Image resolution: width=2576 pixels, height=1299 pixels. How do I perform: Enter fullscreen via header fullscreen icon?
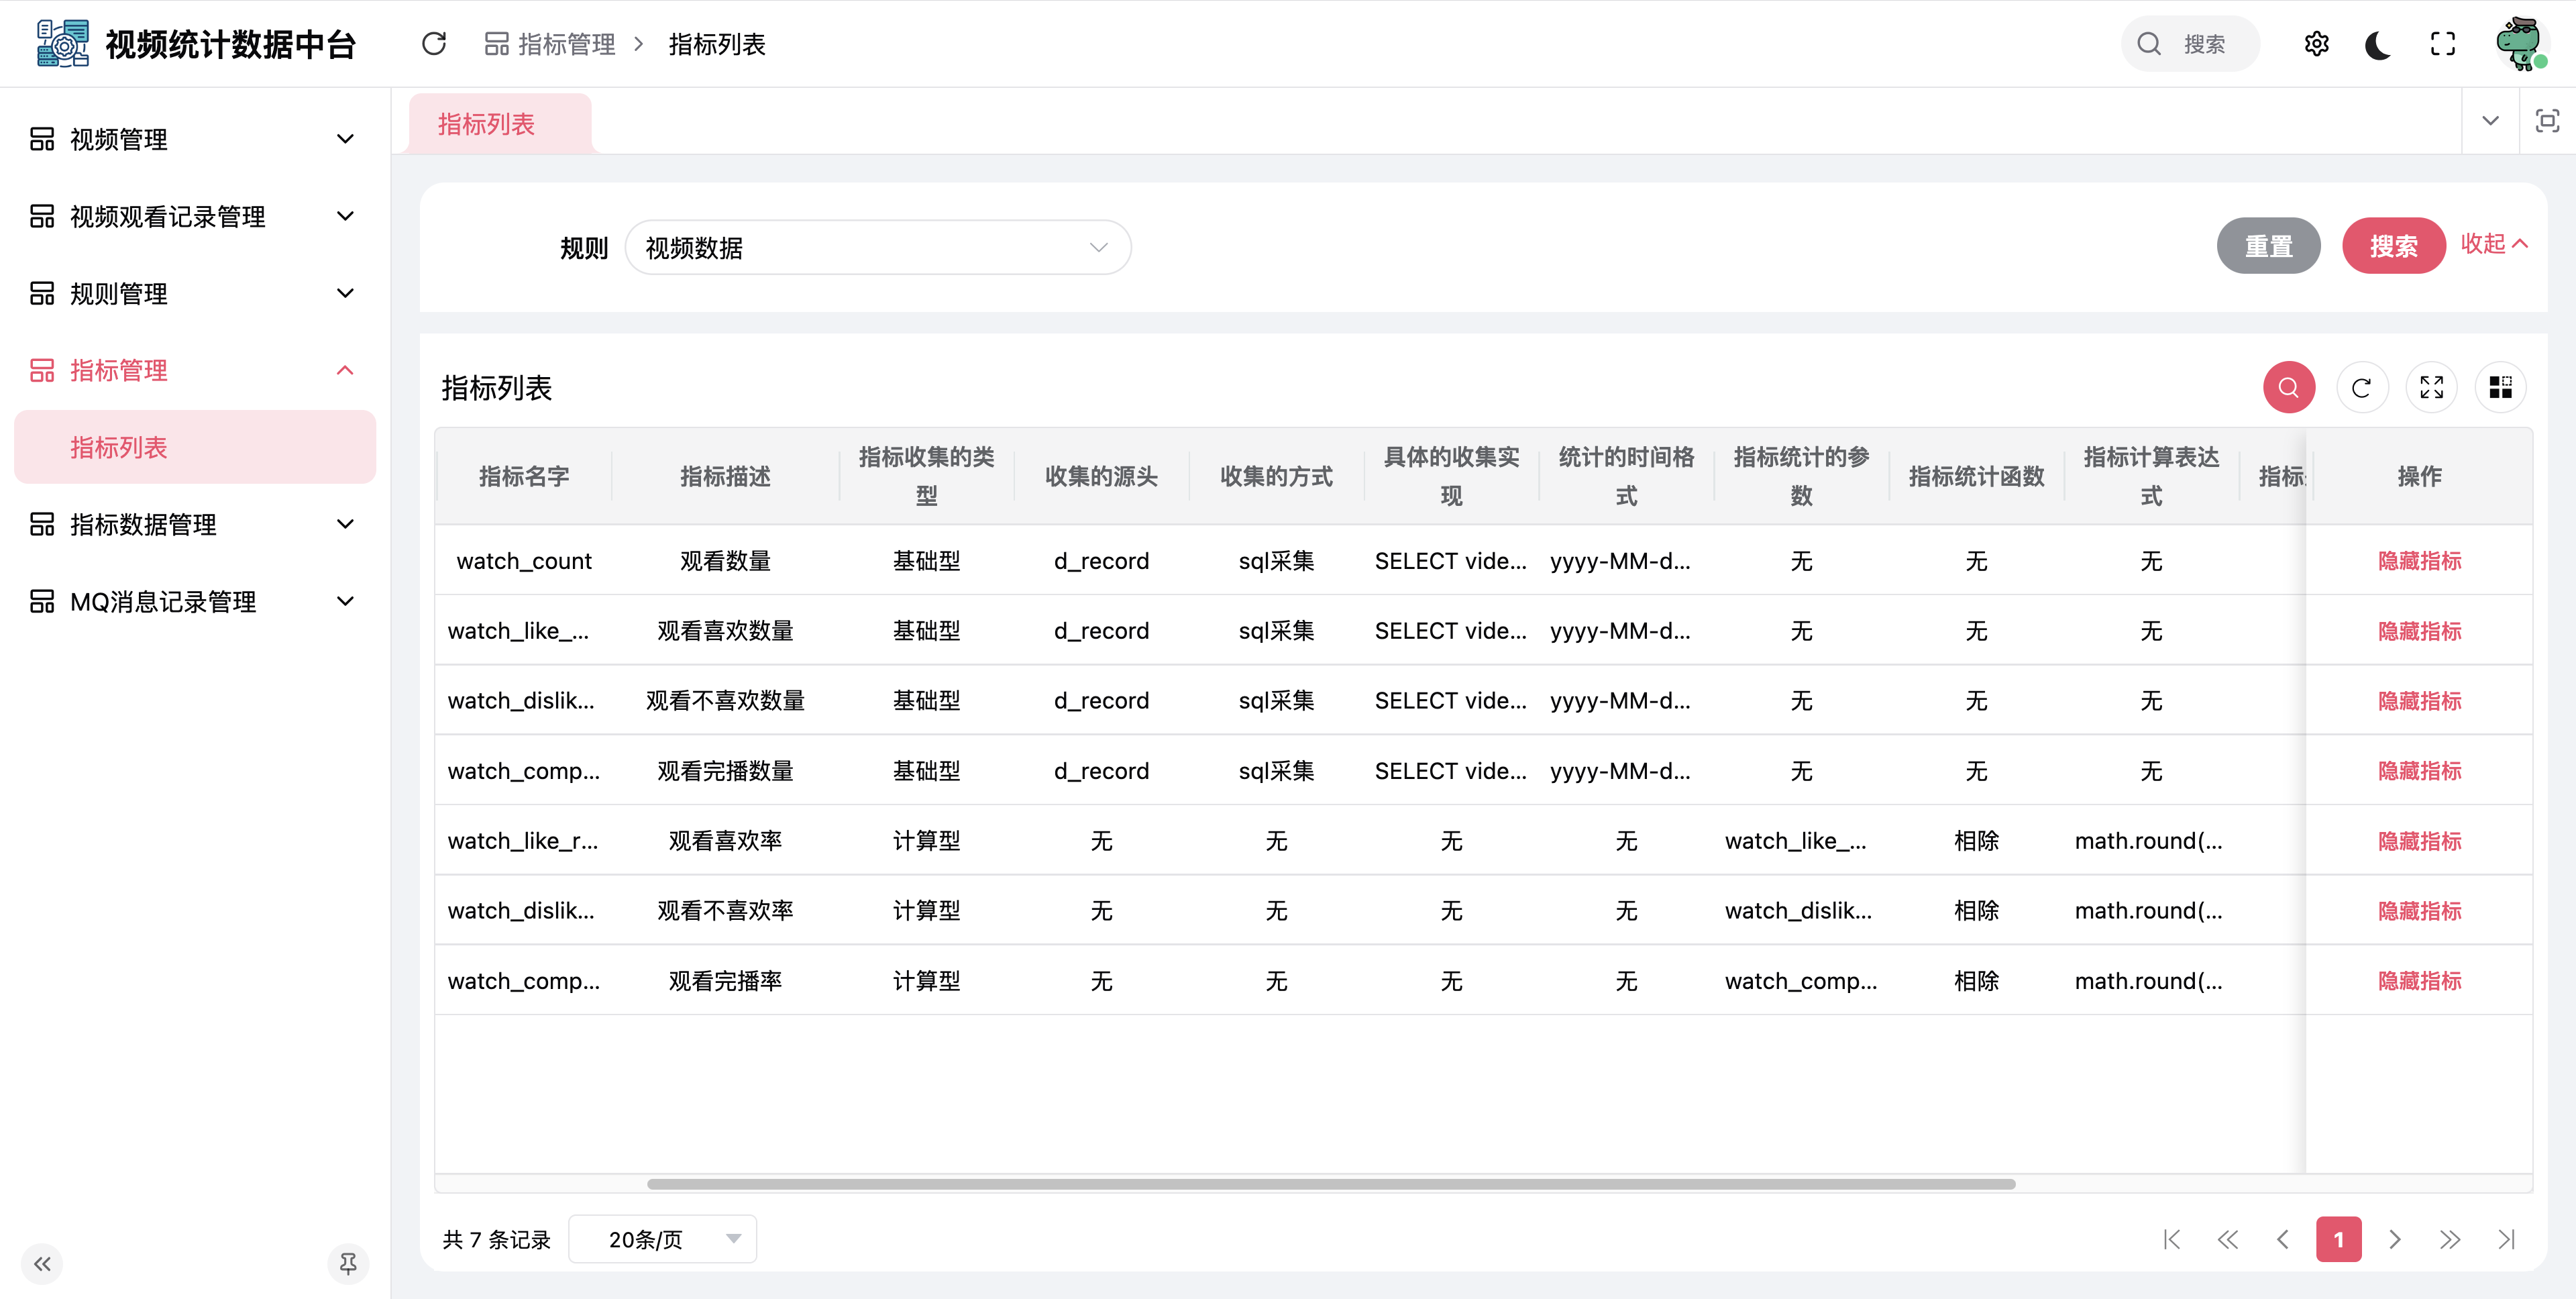tap(2442, 44)
